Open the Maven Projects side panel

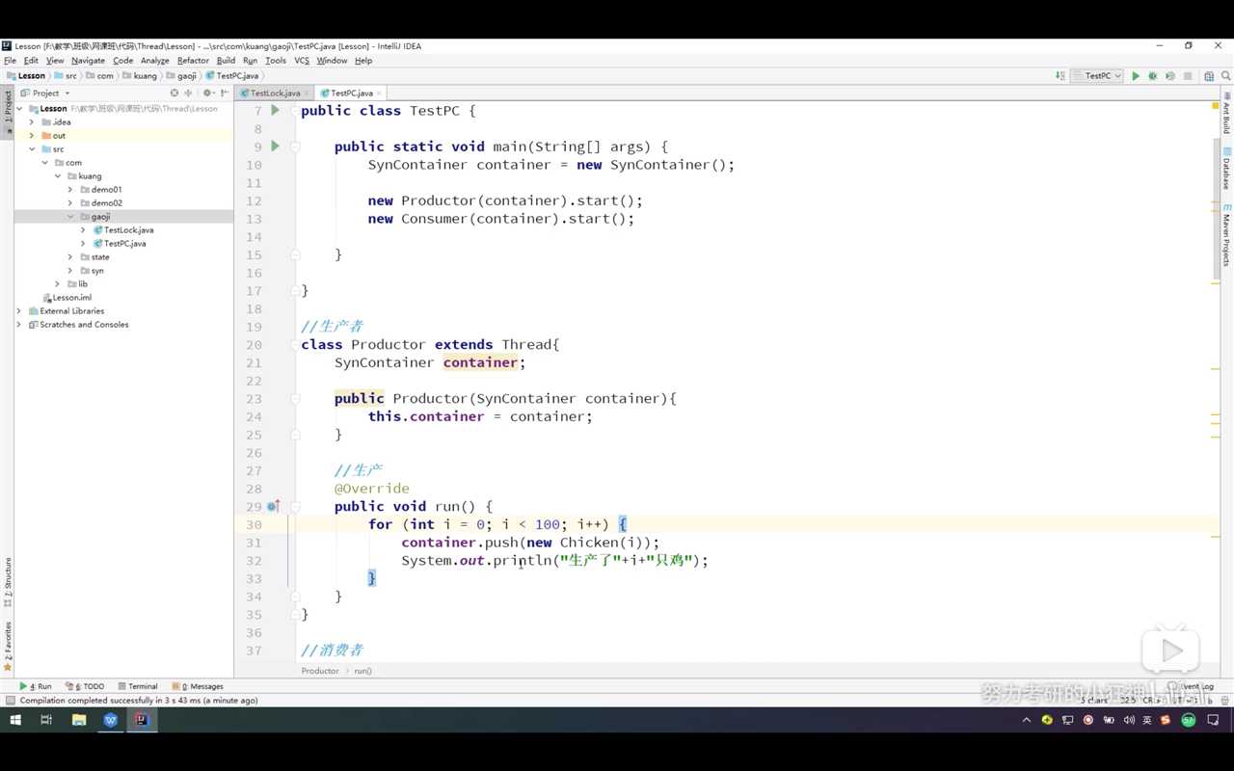point(1227,234)
